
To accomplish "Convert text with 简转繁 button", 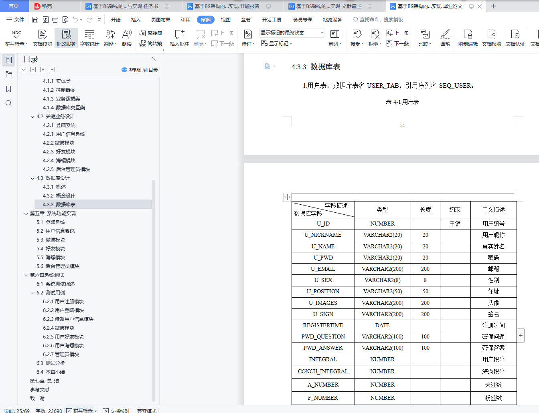I will click(x=151, y=43).
